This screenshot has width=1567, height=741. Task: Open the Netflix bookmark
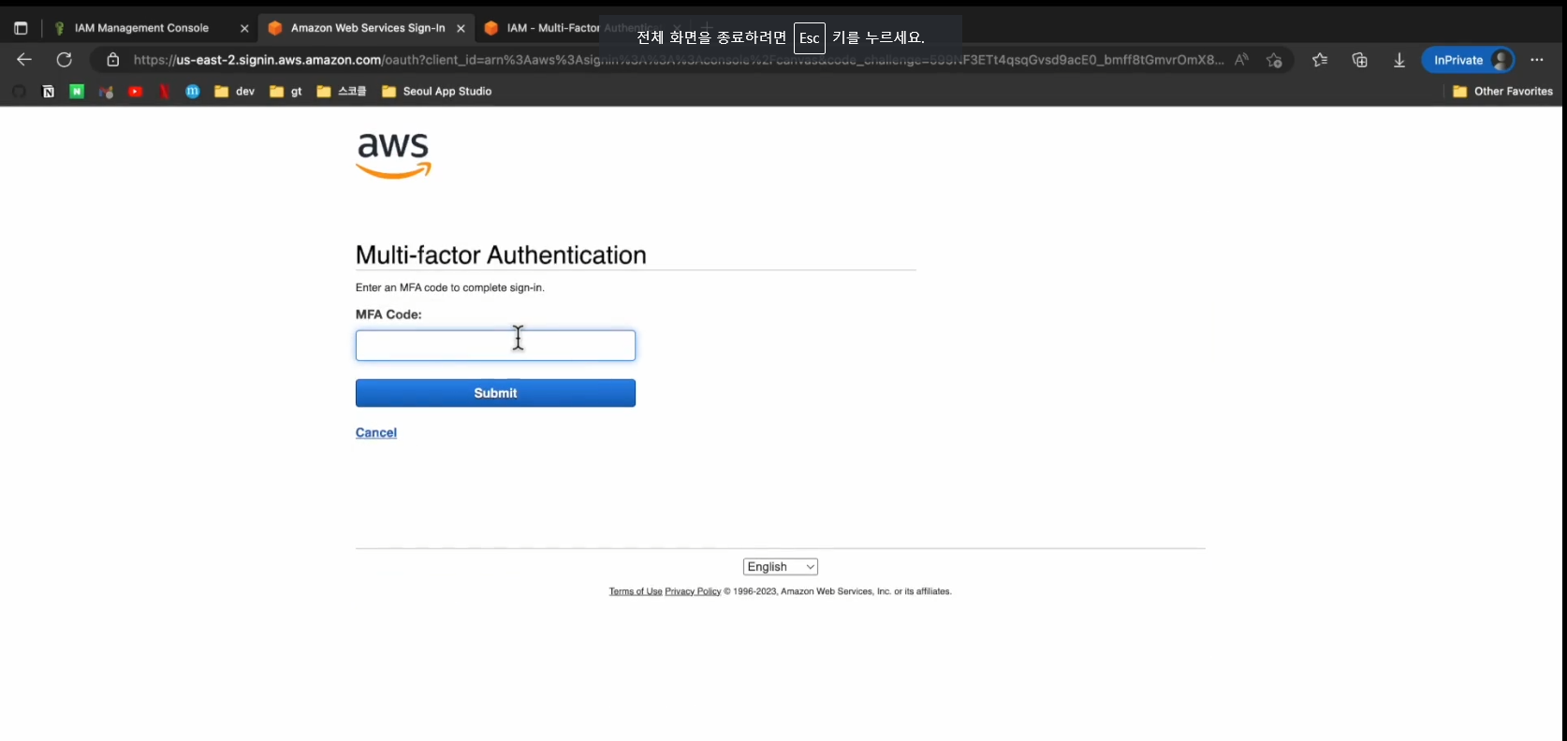(x=165, y=92)
